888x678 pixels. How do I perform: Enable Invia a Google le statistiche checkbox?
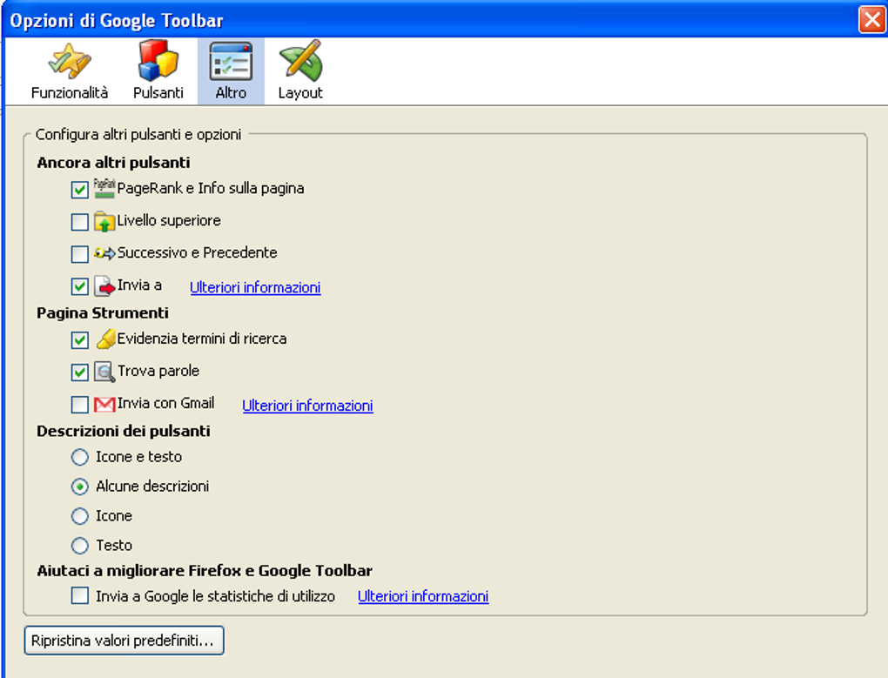pyautogui.click(x=80, y=595)
